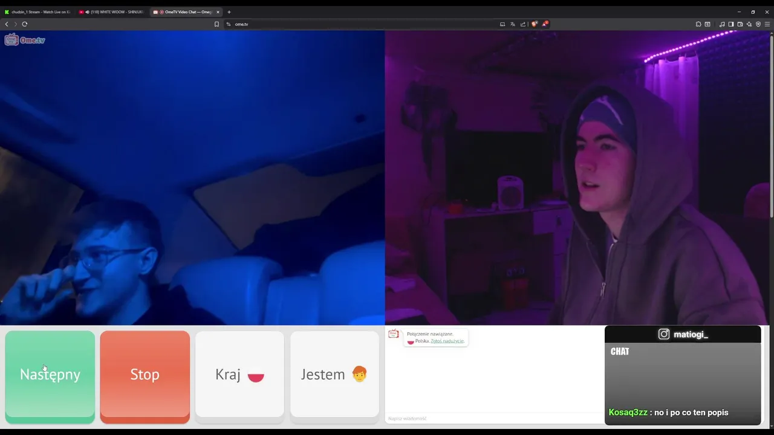The height and width of the screenshot is (435, 774).
Task: Open Brave Rewards triangle icon
Action: coord(544,24)
